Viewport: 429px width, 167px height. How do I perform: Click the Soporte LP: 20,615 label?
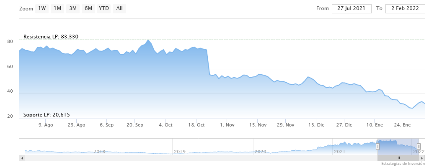(x=47, y=115)
